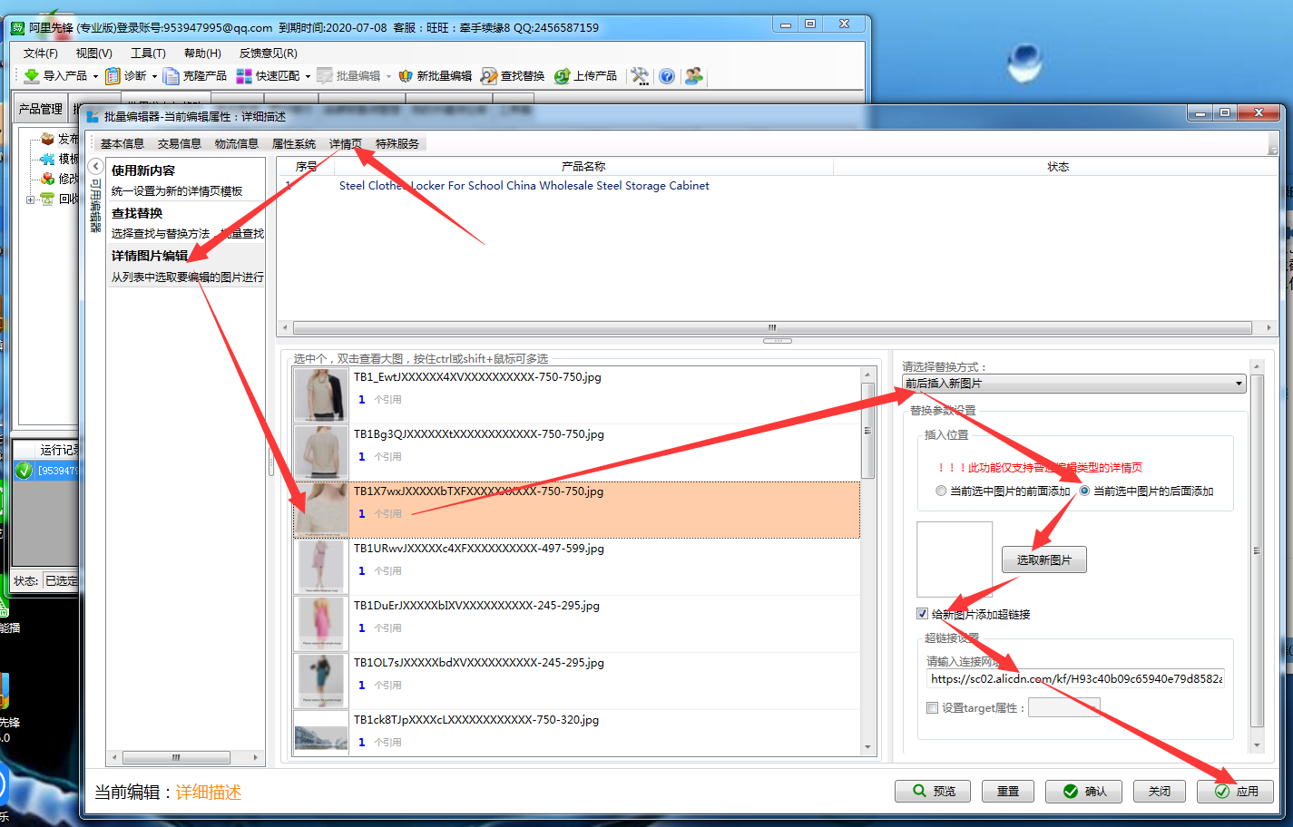The width and height of the screenshot is (1293, 827).
Task: Expand the 快速匹配 dropdown arrow
Action: [x=308, y=76]
